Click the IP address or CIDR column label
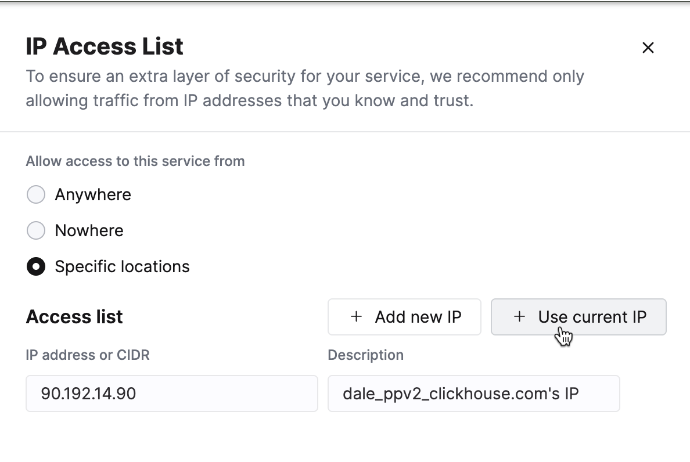Viewport: 690px width, 462px height. (88, 355)
